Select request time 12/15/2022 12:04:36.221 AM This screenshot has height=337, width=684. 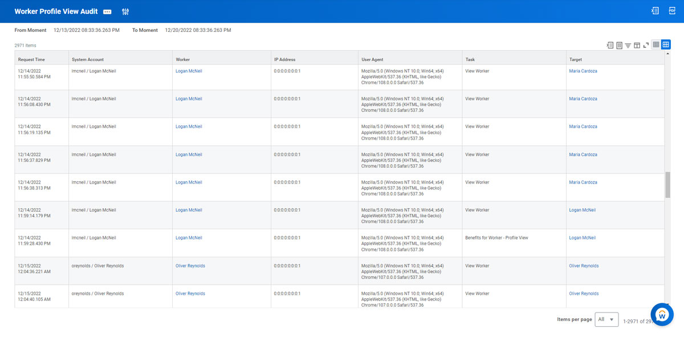34,269
